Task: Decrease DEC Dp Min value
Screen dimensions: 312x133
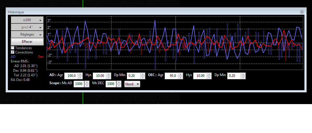Action: tap(243, 77)
